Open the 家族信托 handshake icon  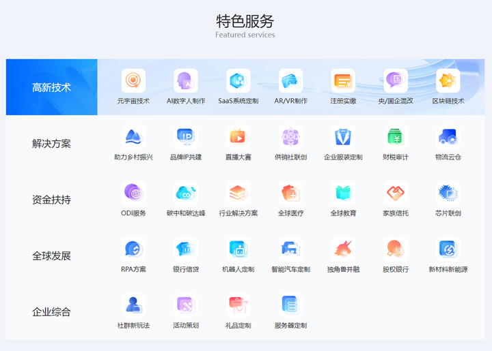[396, 193]
